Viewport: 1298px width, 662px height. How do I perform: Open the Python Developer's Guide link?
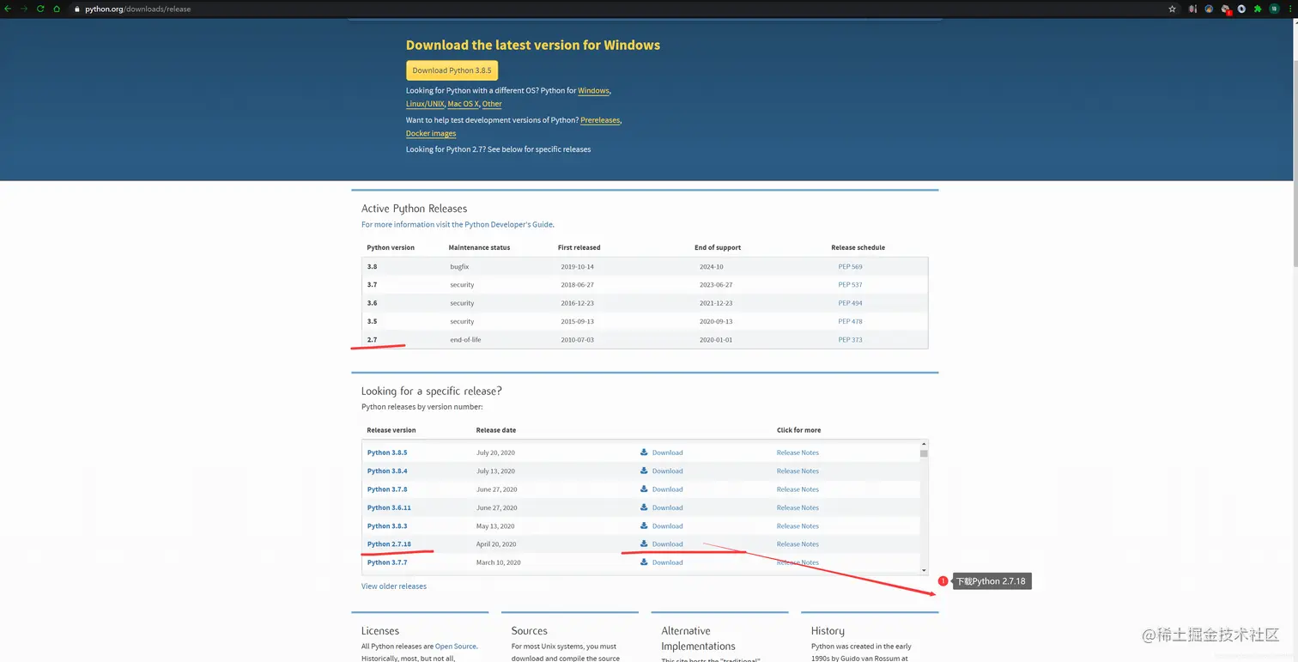pyautogui.click(x=509, y=225)
